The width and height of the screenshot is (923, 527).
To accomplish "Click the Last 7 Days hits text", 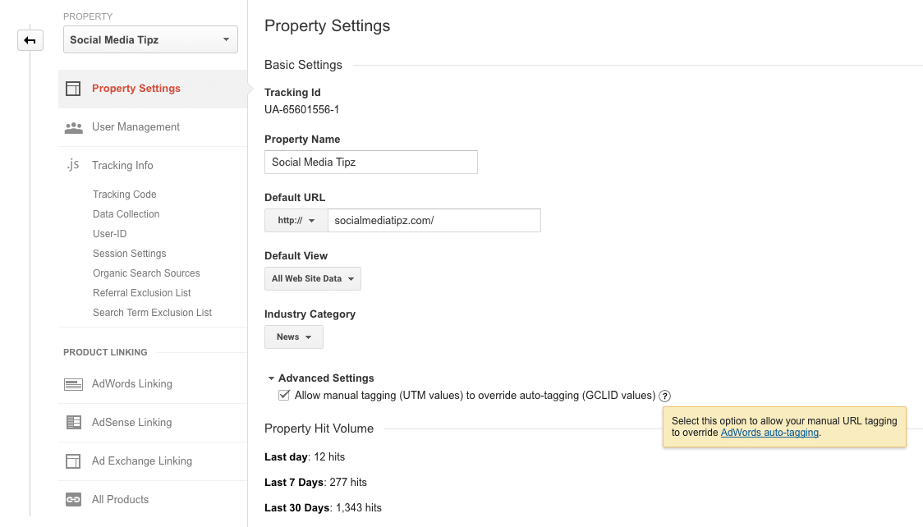I will click(315, 483).
